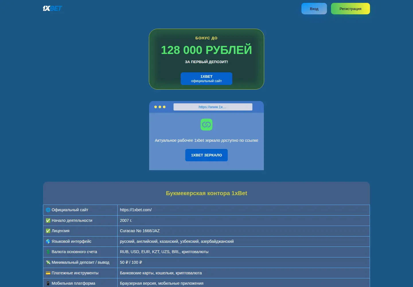Image resolution: width=413 pixels, height=287 pixels.
Task: Click the green chain-link mirror icon
Action: click(206, 125)
